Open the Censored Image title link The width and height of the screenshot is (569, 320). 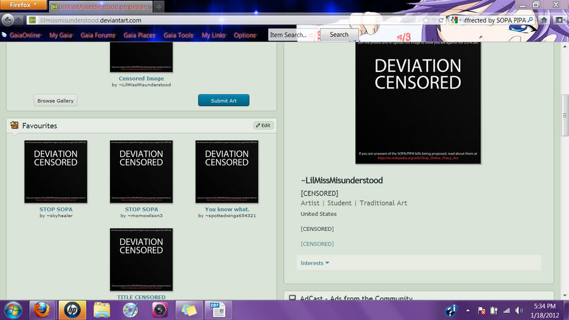(x=141, y=78)
